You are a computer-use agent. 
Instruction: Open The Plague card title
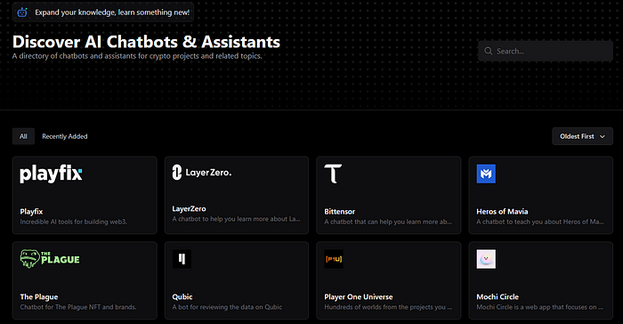point(39,296)
